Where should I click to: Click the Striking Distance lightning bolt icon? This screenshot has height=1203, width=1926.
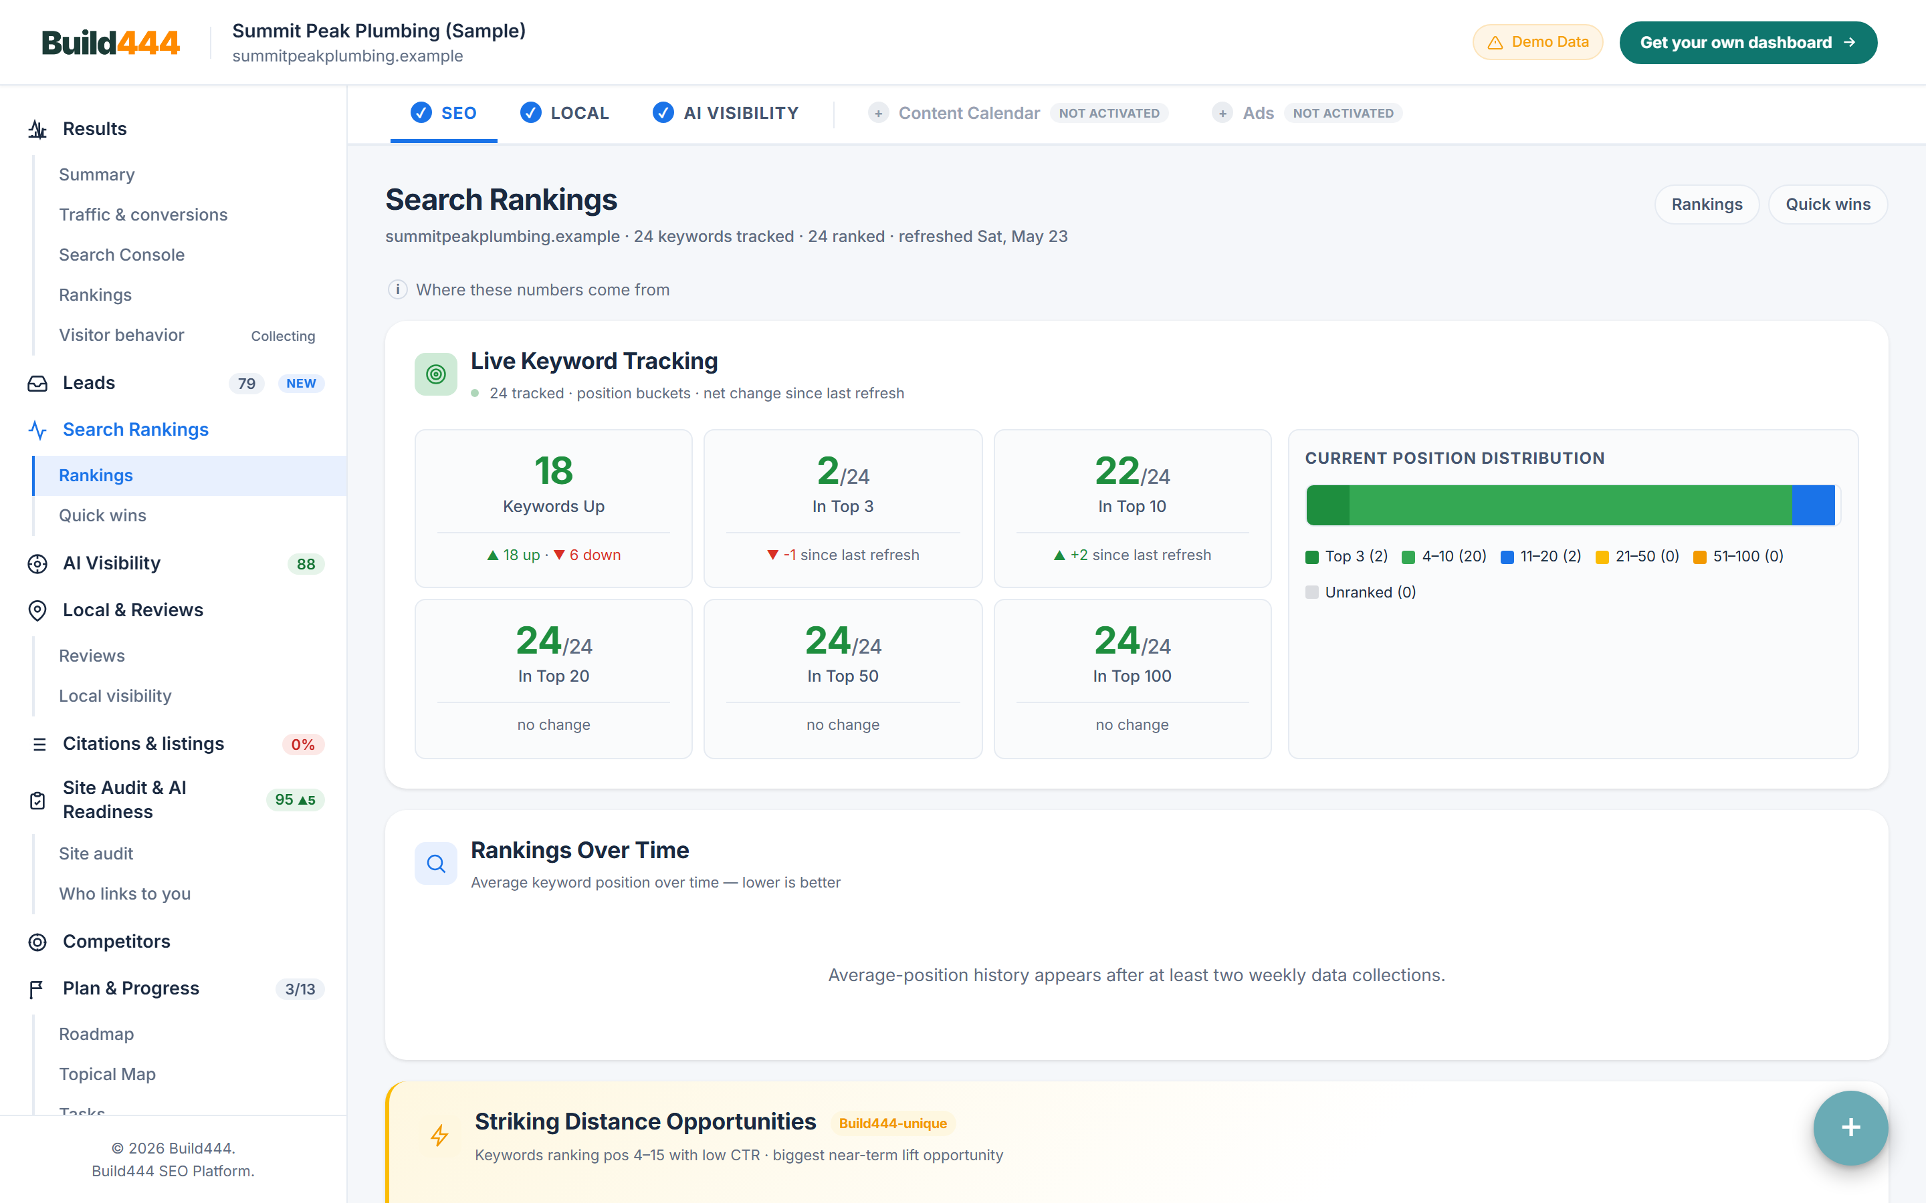439,1135
